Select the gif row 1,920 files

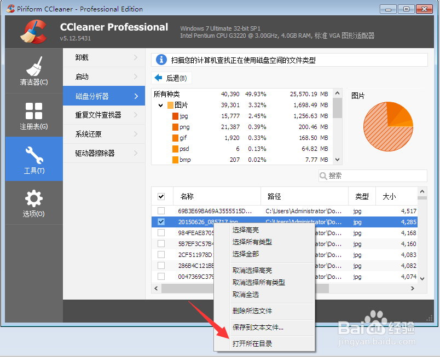coord(242,138)
